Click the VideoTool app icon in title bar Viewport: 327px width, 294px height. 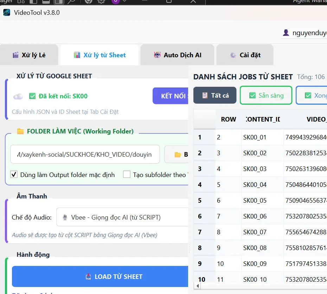pos(7,12)
